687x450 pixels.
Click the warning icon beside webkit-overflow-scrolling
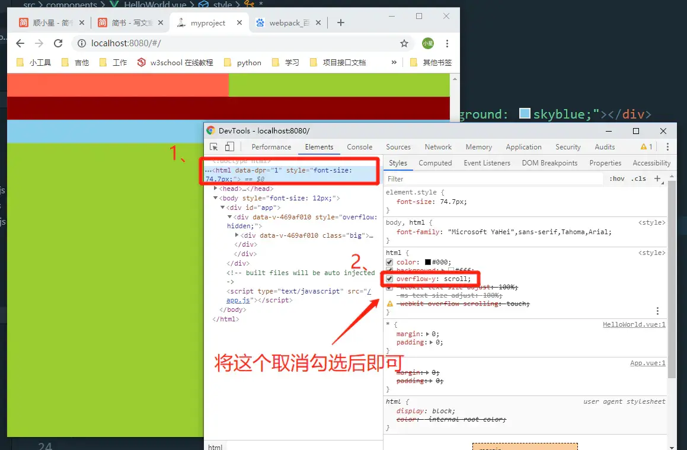pyautogui.click(x=389, y=304)
